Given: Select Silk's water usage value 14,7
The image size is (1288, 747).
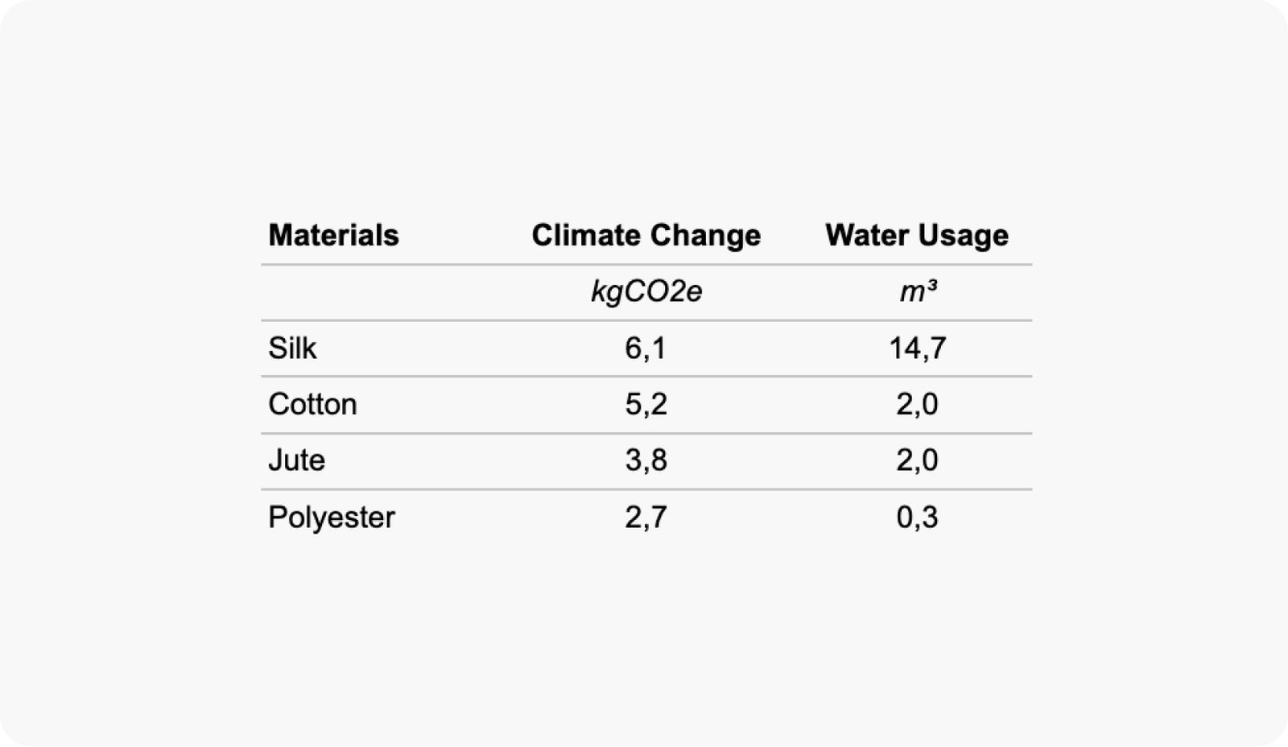Looking at the screenshot, I should (x=917, y=349).
